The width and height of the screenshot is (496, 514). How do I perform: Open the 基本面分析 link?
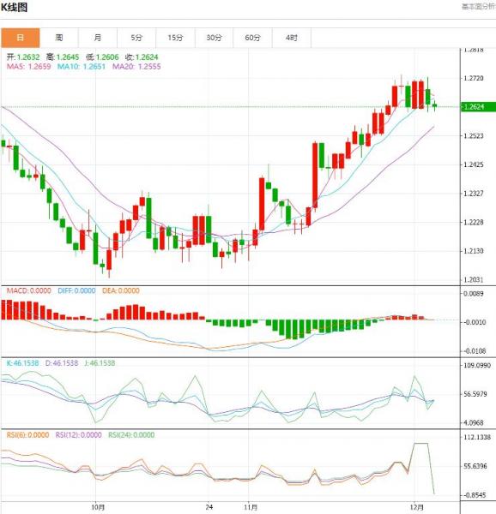(479, 7)
